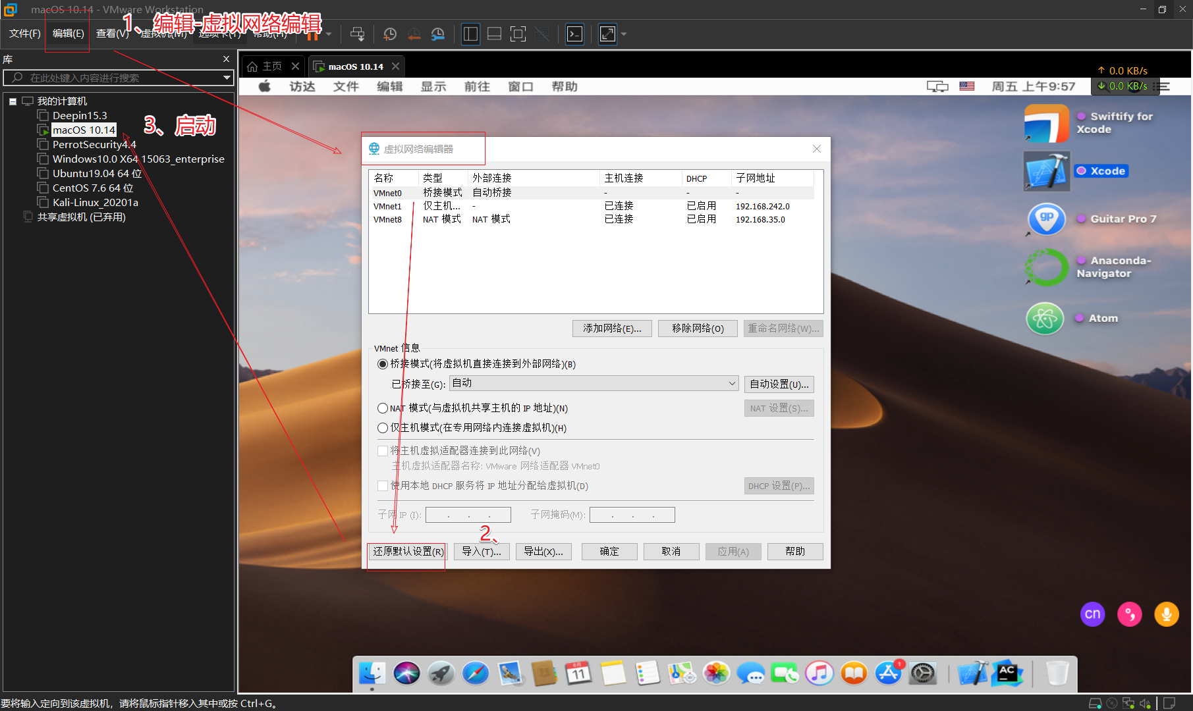The width and height of the screenshot is (1193, 711).
Task: Toggle the library sidebar view icon
Action: (x=470, y=34)
